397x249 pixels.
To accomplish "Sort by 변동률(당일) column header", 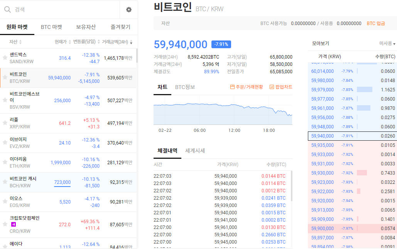I will click(x=86, y=42).
